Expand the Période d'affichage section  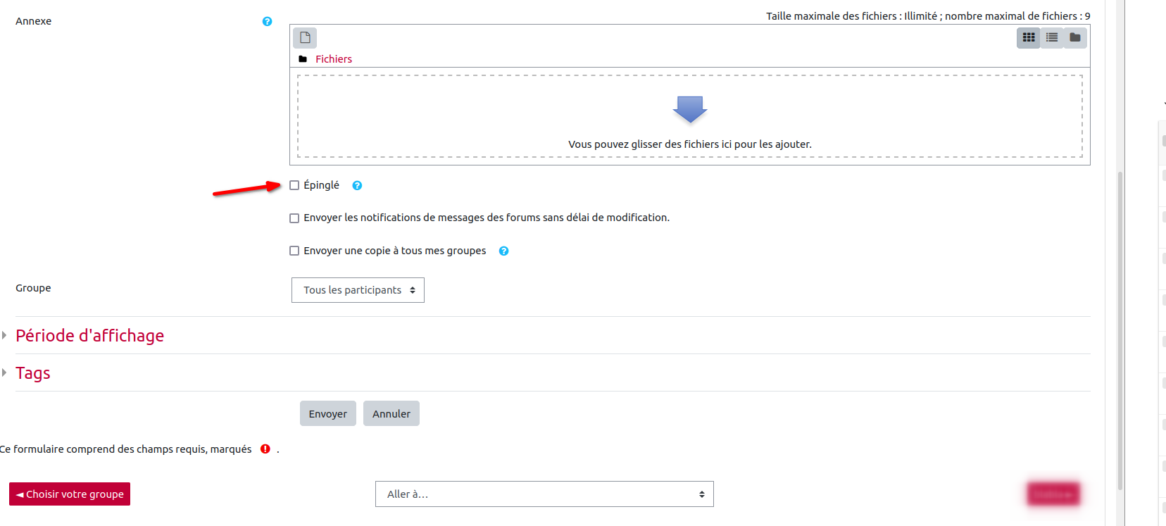tap(89, 336)
